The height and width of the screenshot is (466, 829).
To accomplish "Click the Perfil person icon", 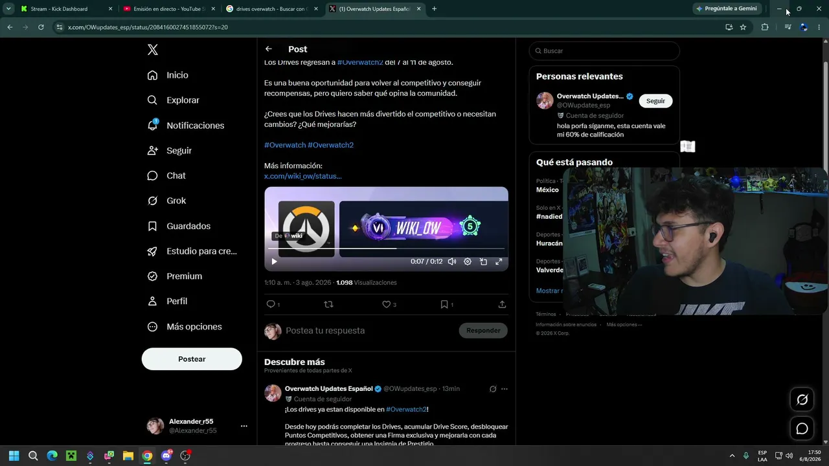I will click(152, 301).
